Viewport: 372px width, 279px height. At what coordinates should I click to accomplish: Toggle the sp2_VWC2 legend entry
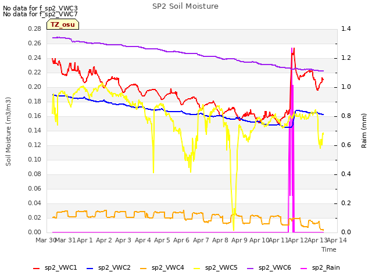click(109, 268)
